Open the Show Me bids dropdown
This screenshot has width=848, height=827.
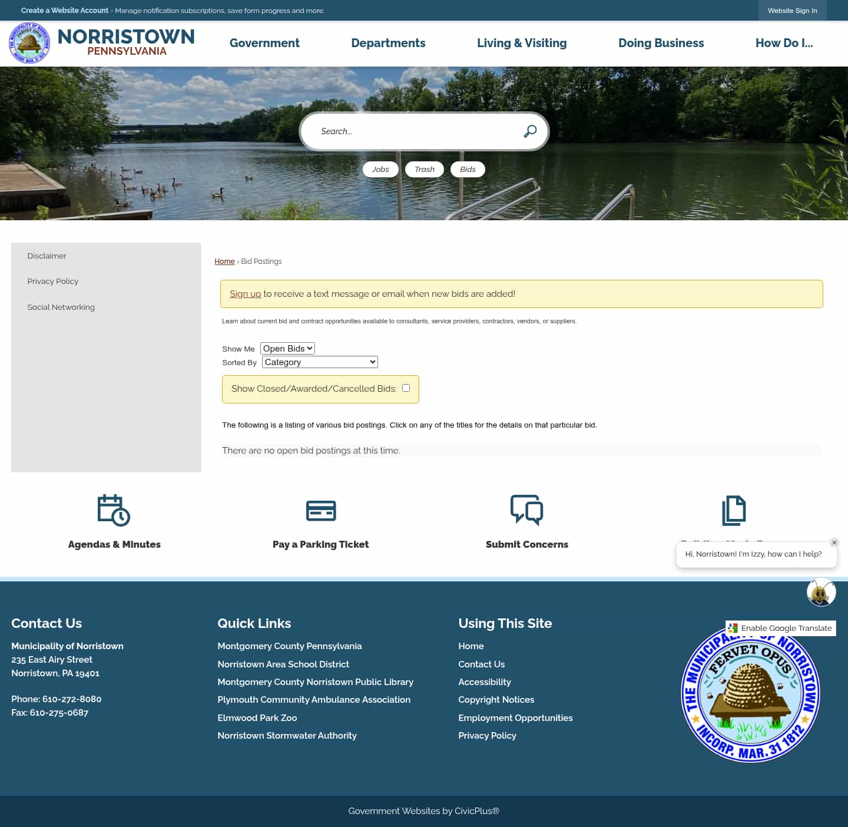[287, 348]
